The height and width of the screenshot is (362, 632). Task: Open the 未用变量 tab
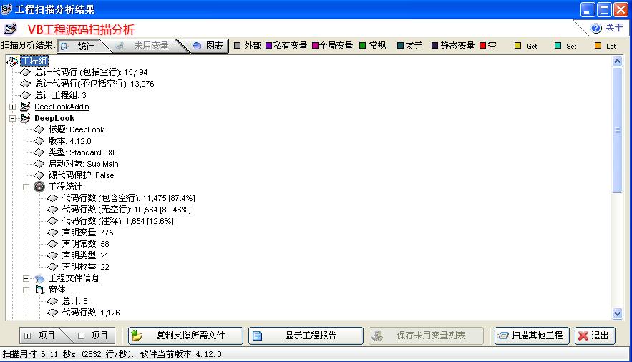coord(146,46)
